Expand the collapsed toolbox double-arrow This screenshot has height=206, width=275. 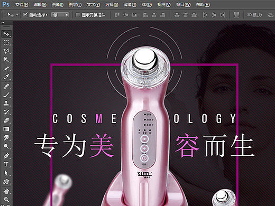click(x=3, y=23)
